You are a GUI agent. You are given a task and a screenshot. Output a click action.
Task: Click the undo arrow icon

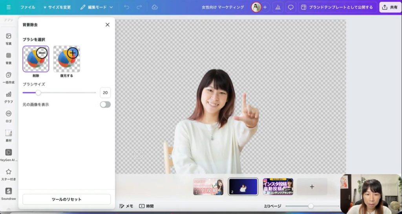[x=126, y=7]
